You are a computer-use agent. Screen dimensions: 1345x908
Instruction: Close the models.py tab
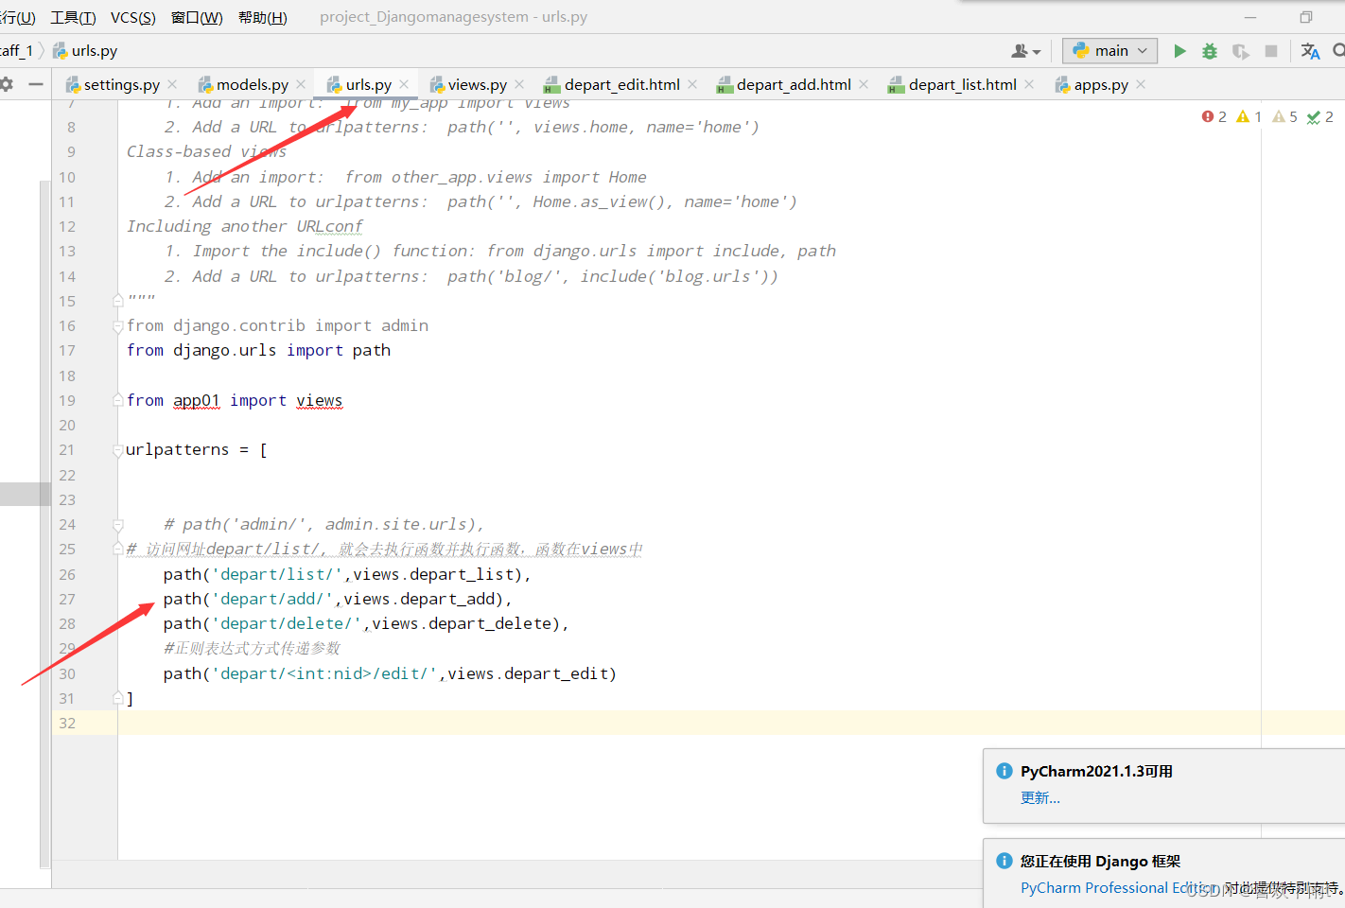(301, 85)
